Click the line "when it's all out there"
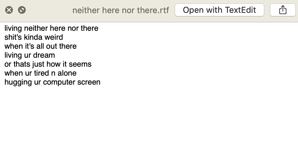The height and width of the screenshot is (166, 298). tap(41, 46)
